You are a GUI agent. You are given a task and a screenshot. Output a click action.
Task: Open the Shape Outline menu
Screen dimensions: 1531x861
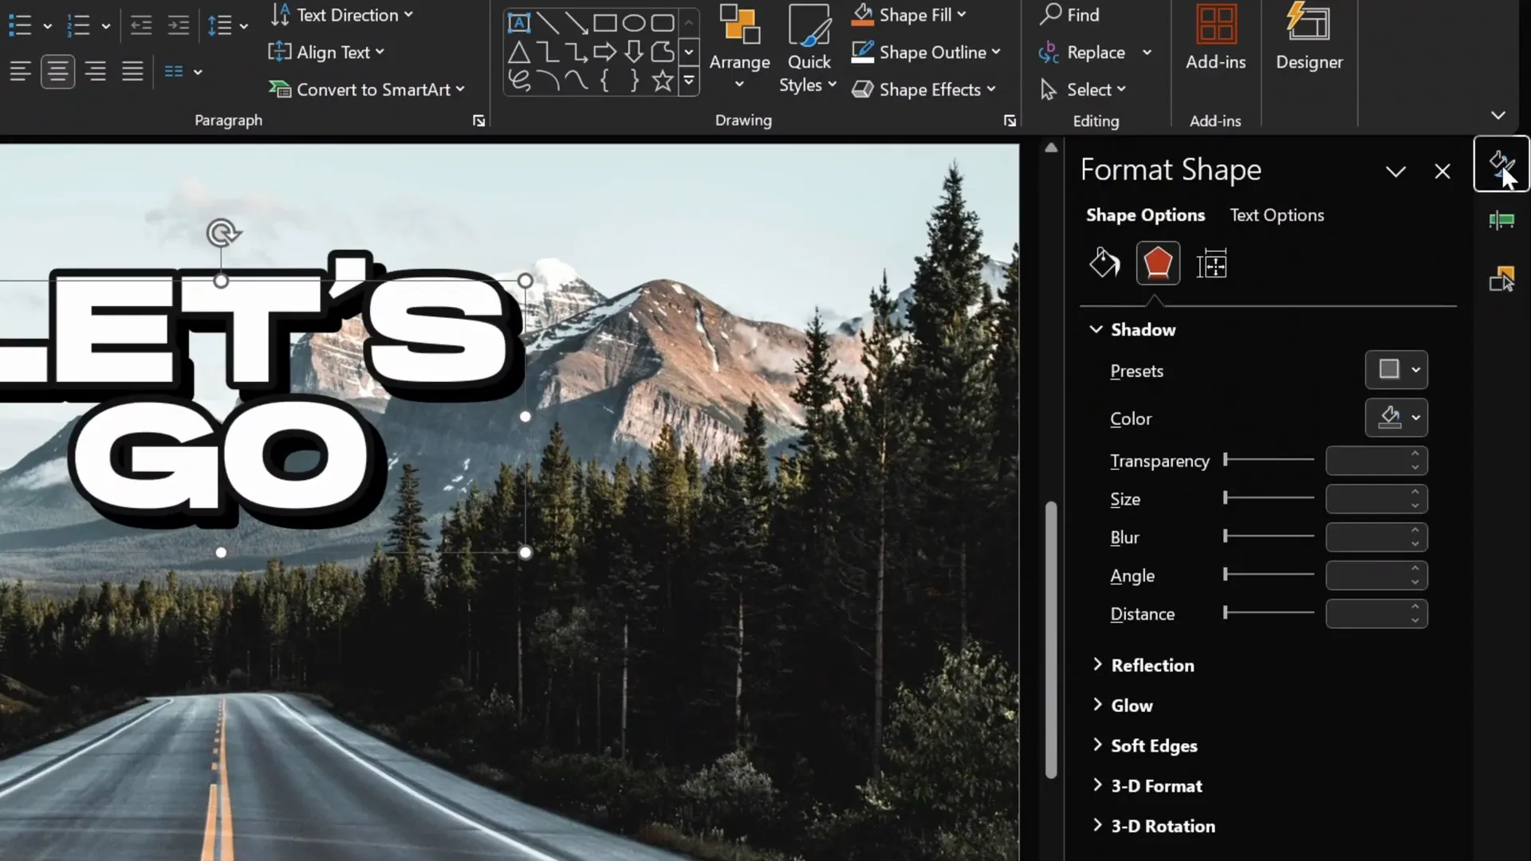tap(926, 53)
